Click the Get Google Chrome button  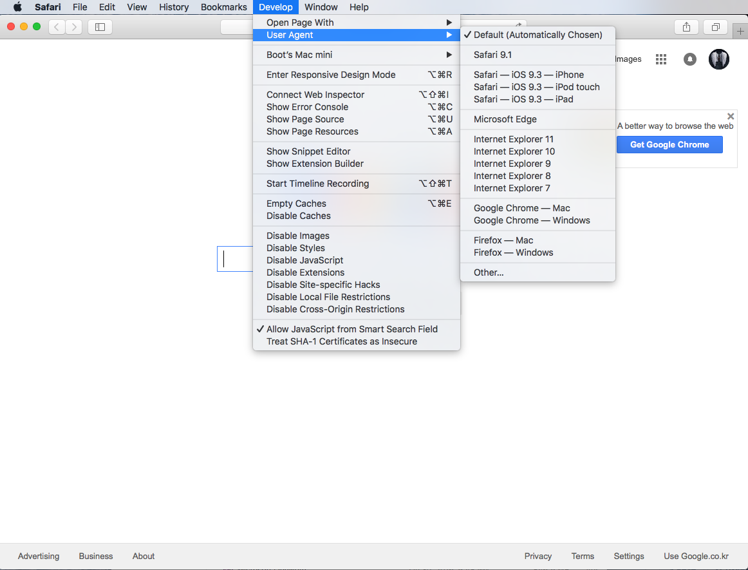tap(669, 145)
